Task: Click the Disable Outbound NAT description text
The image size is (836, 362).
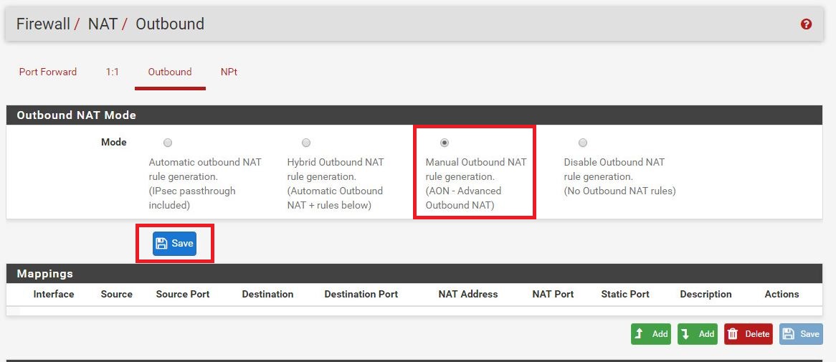Action: [x=619, y=176]
